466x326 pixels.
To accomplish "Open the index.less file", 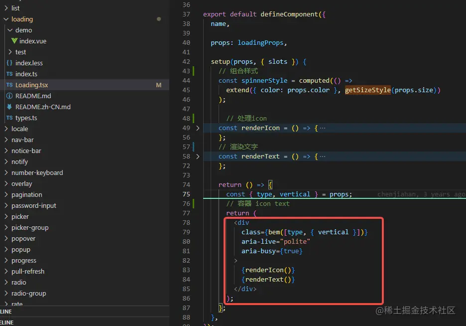I will [x=29, y=63].
